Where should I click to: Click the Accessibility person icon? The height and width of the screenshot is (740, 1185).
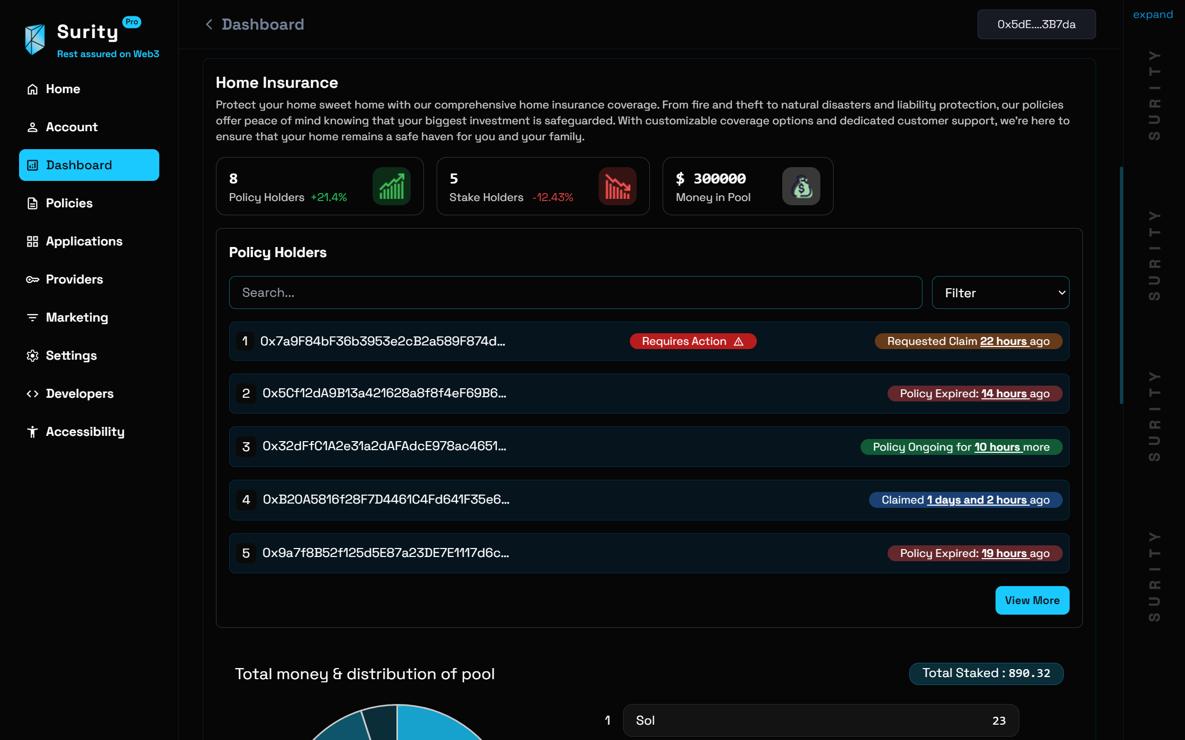point(32,432)
